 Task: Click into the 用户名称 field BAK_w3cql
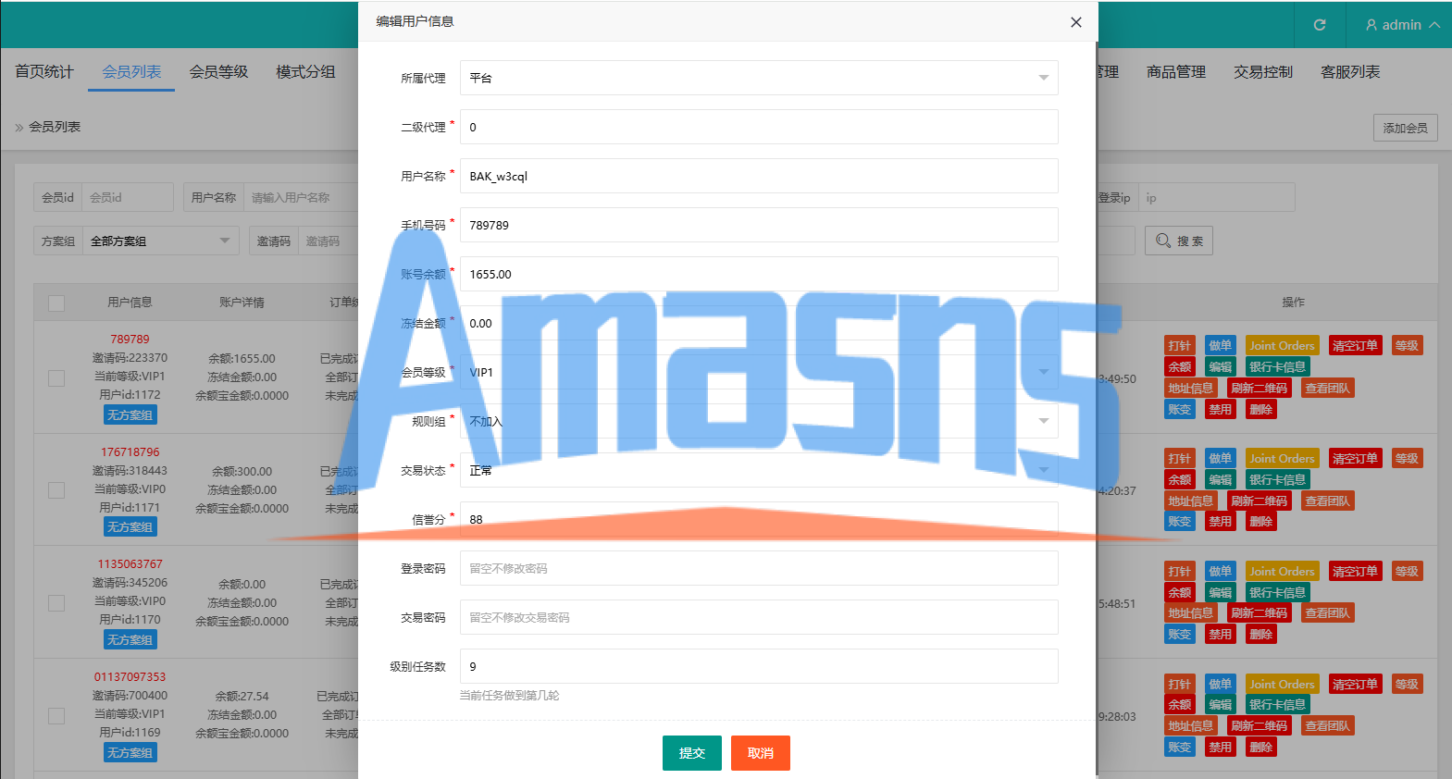tap(759, 176)
